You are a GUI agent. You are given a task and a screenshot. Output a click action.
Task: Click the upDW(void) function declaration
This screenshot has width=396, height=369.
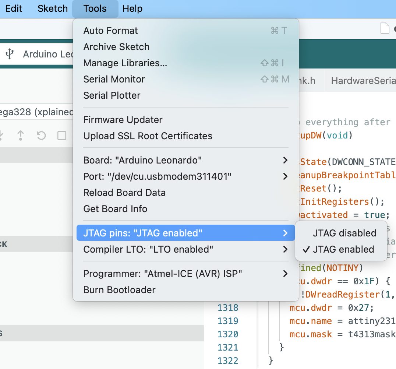coord(326,135)
